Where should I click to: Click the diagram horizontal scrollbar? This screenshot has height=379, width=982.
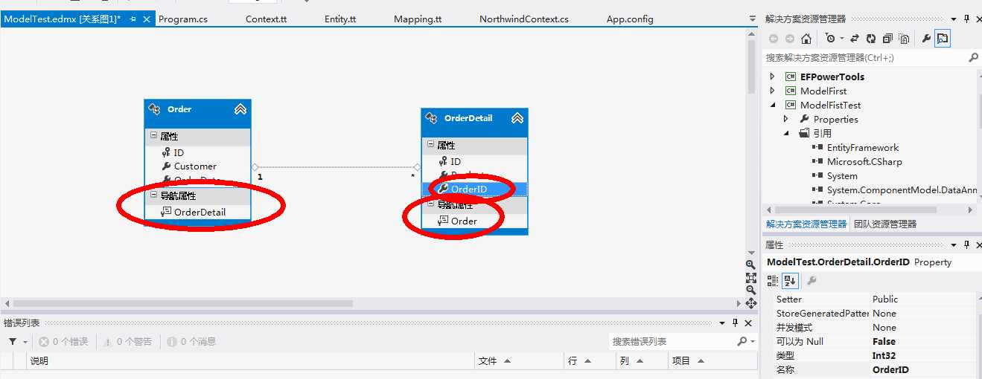click(183, 303)
